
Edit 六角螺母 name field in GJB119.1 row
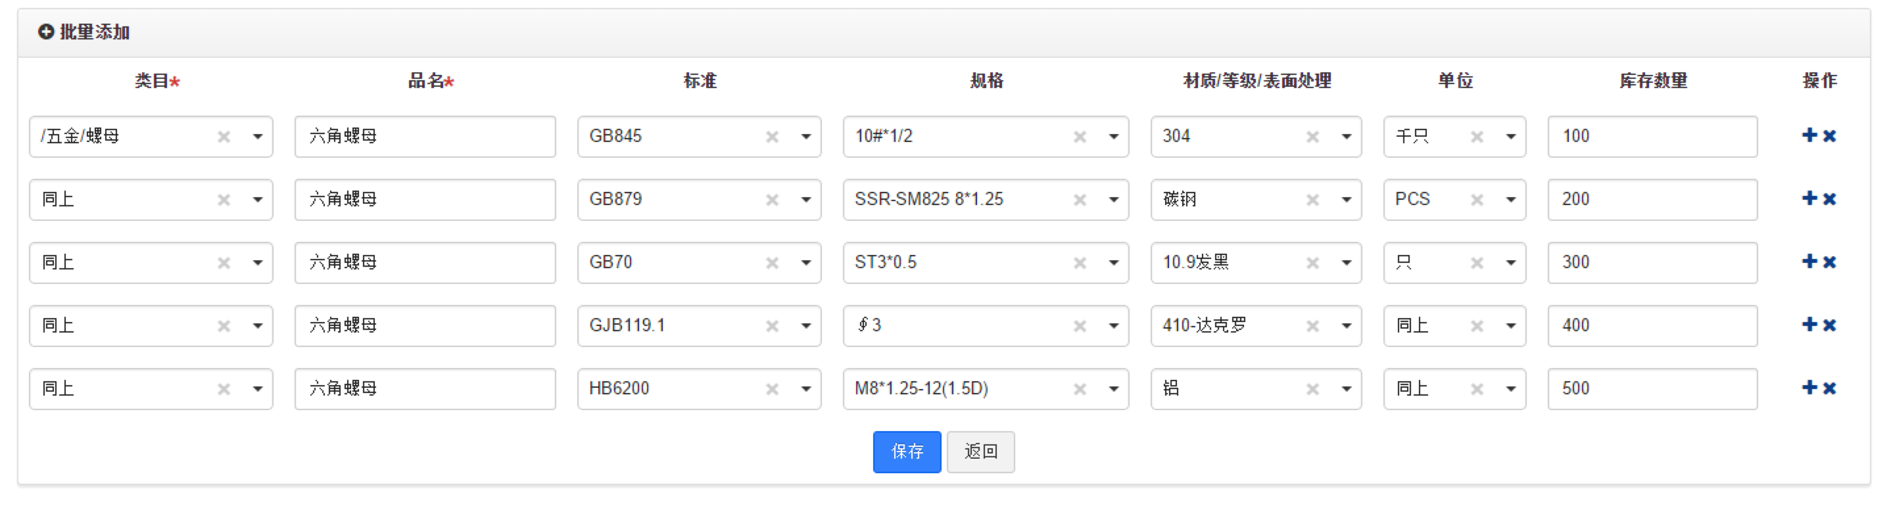click(425, 326)
